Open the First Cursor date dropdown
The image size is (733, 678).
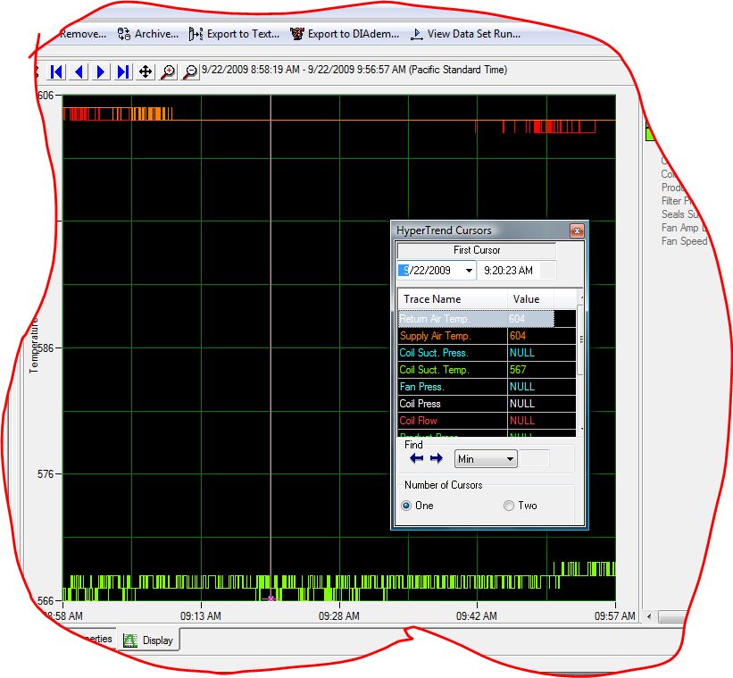(469, 271)
